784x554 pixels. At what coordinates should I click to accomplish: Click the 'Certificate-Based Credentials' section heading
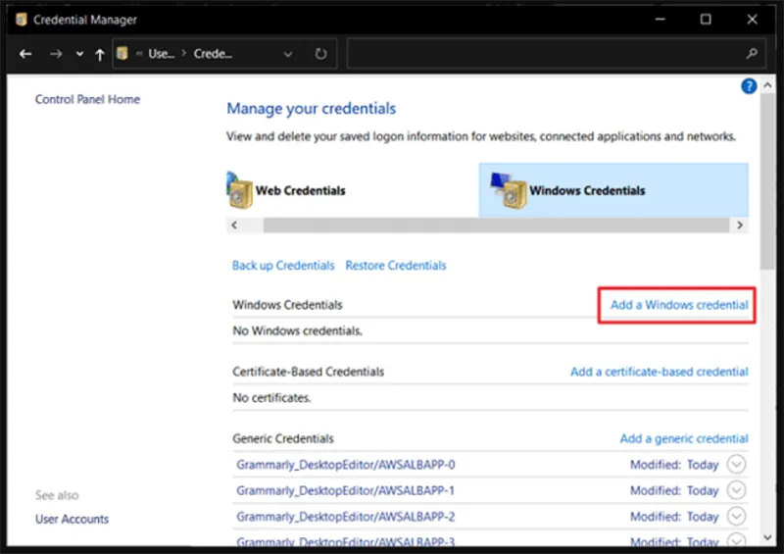308,372
